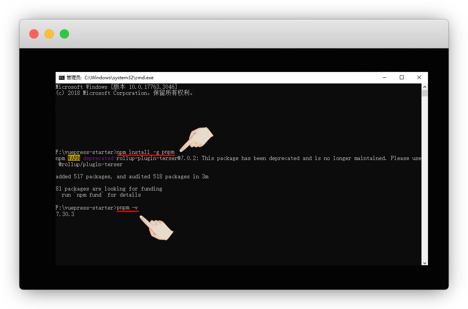Screen dimensions: 468x309
Task: Click the underlined npm install -g pnpm command
Action: pyautogui.click(x=146, y=152)
